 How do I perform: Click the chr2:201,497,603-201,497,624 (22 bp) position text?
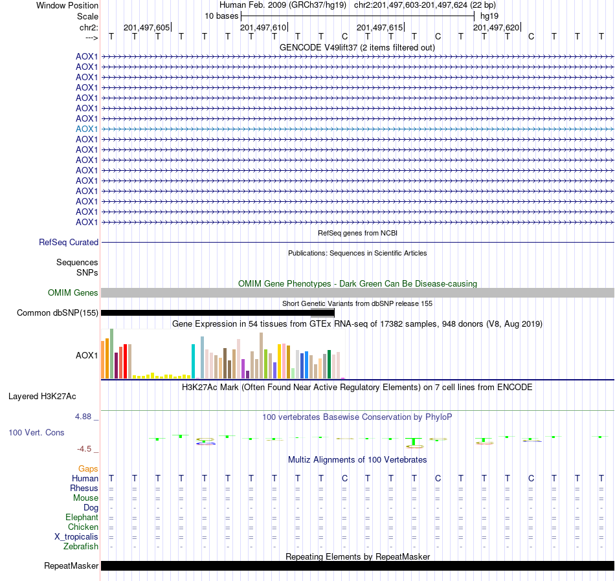pyautogui.click(x=425, y=5)
